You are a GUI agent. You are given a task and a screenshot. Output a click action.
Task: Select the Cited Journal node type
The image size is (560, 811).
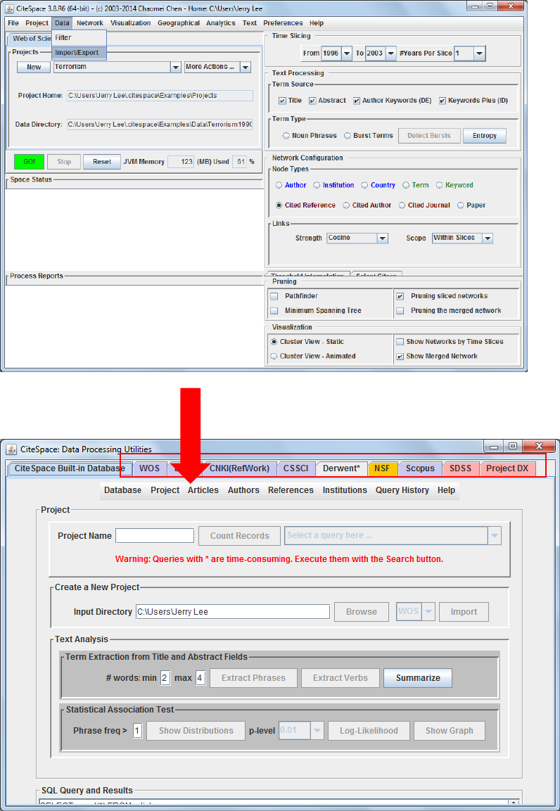coord(402,205)
